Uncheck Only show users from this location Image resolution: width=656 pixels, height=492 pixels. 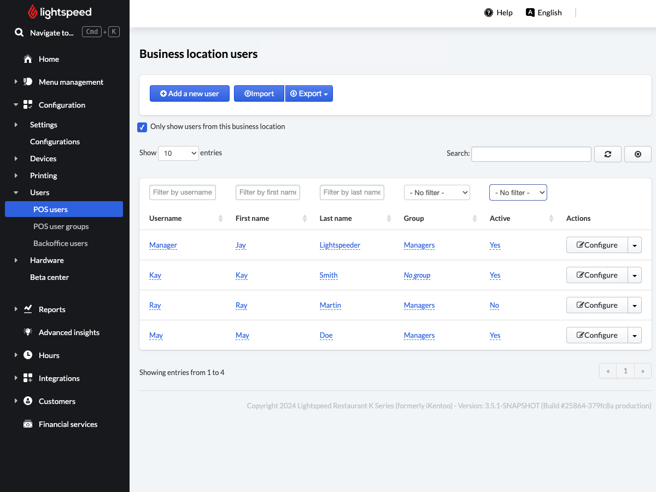pyautogui.click(x=142, y=127)
